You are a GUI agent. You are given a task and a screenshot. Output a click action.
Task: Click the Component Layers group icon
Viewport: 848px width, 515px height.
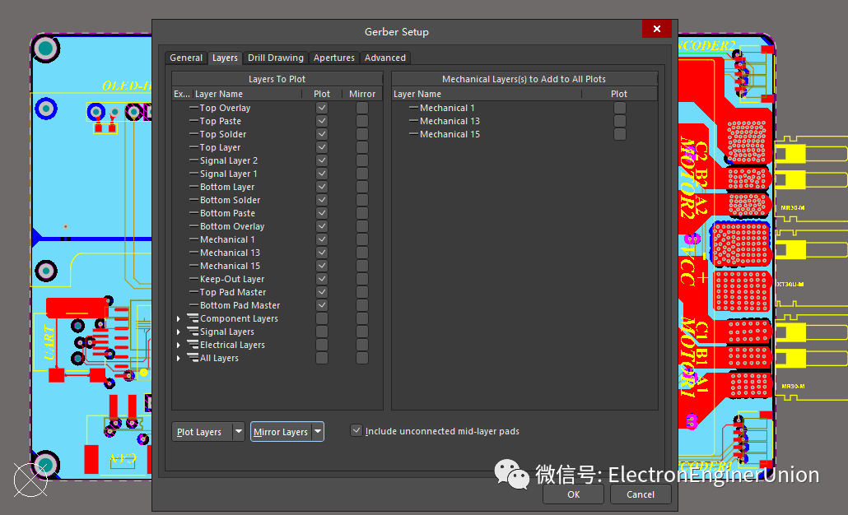(193, 318)
